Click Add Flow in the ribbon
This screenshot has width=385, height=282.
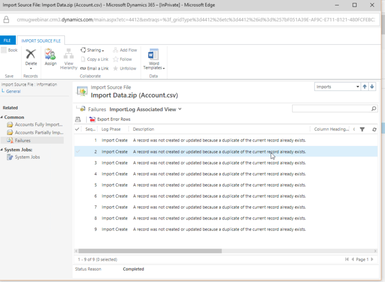[x=125, y=50]
